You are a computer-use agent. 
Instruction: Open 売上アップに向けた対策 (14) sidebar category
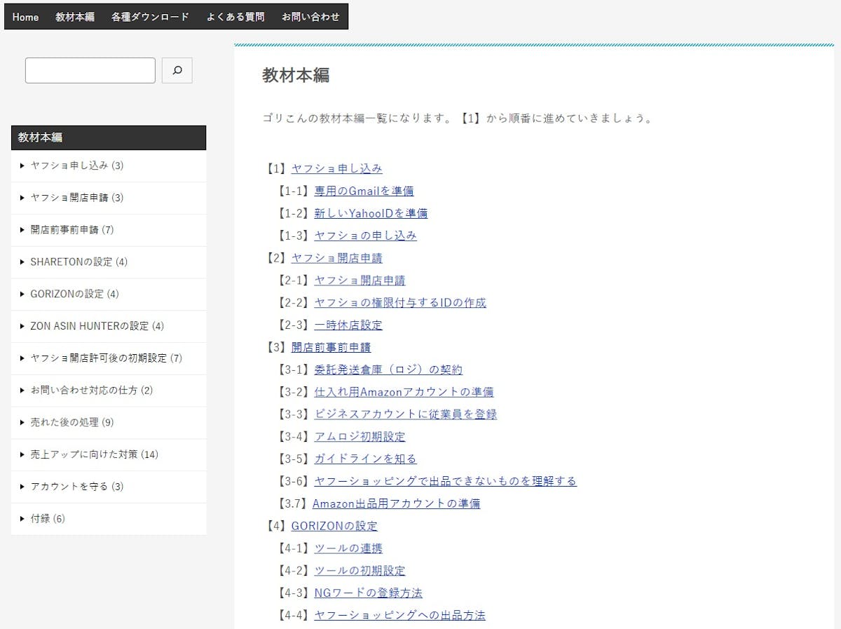94,454
